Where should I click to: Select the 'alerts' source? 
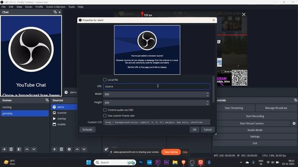64,107
